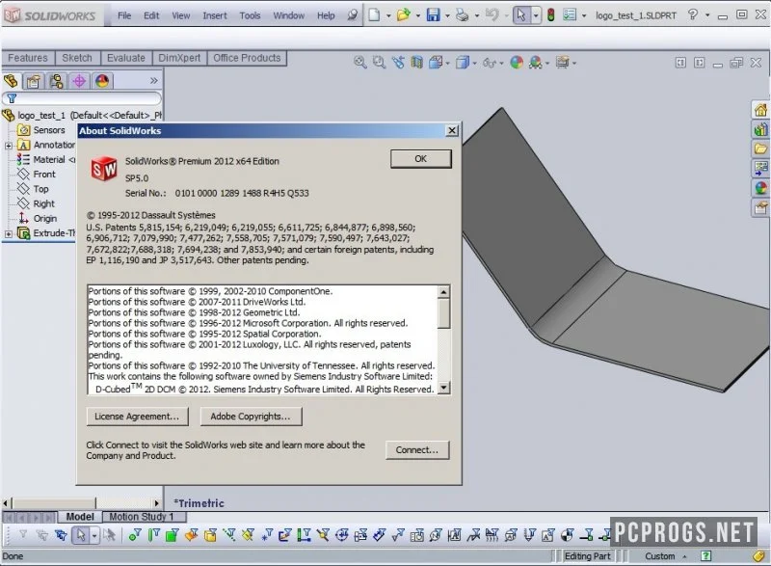Click the tree filter funnel icon
Viewport: 771px width, 566px height.
click(x=12, y=98)
